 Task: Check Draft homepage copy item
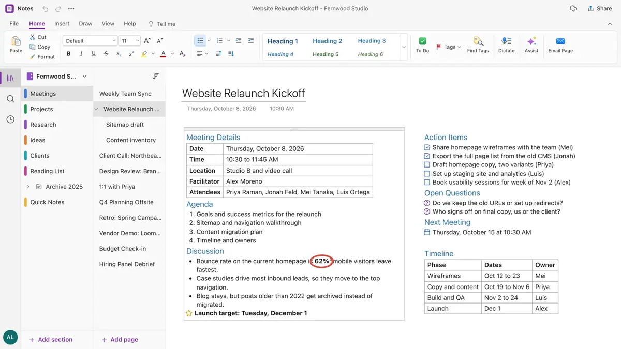pyautogui.click(x=427, y=165)
